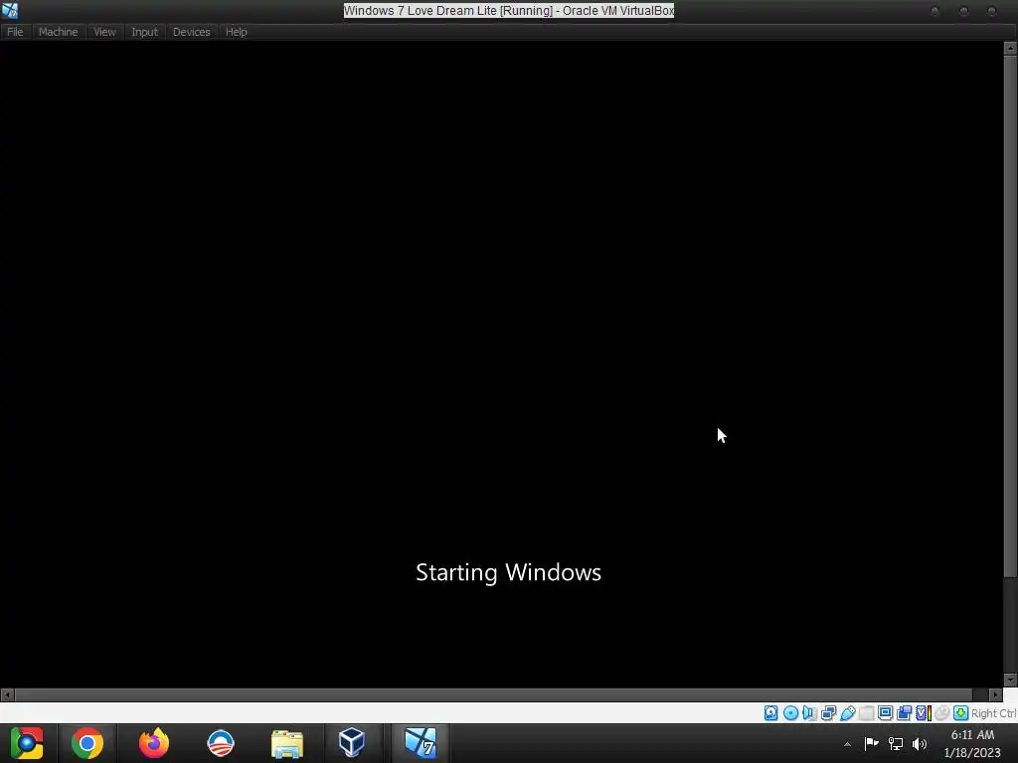Click the audio speaker indicator in VirtualBox status bar
The image size is (1018, 763).
(x=809, y=713)
